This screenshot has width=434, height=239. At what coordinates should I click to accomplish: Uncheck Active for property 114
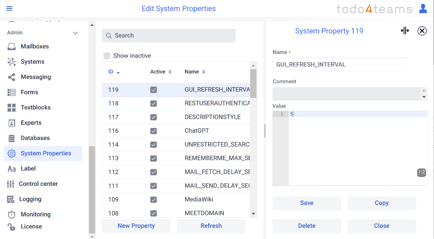click(153, 144)
